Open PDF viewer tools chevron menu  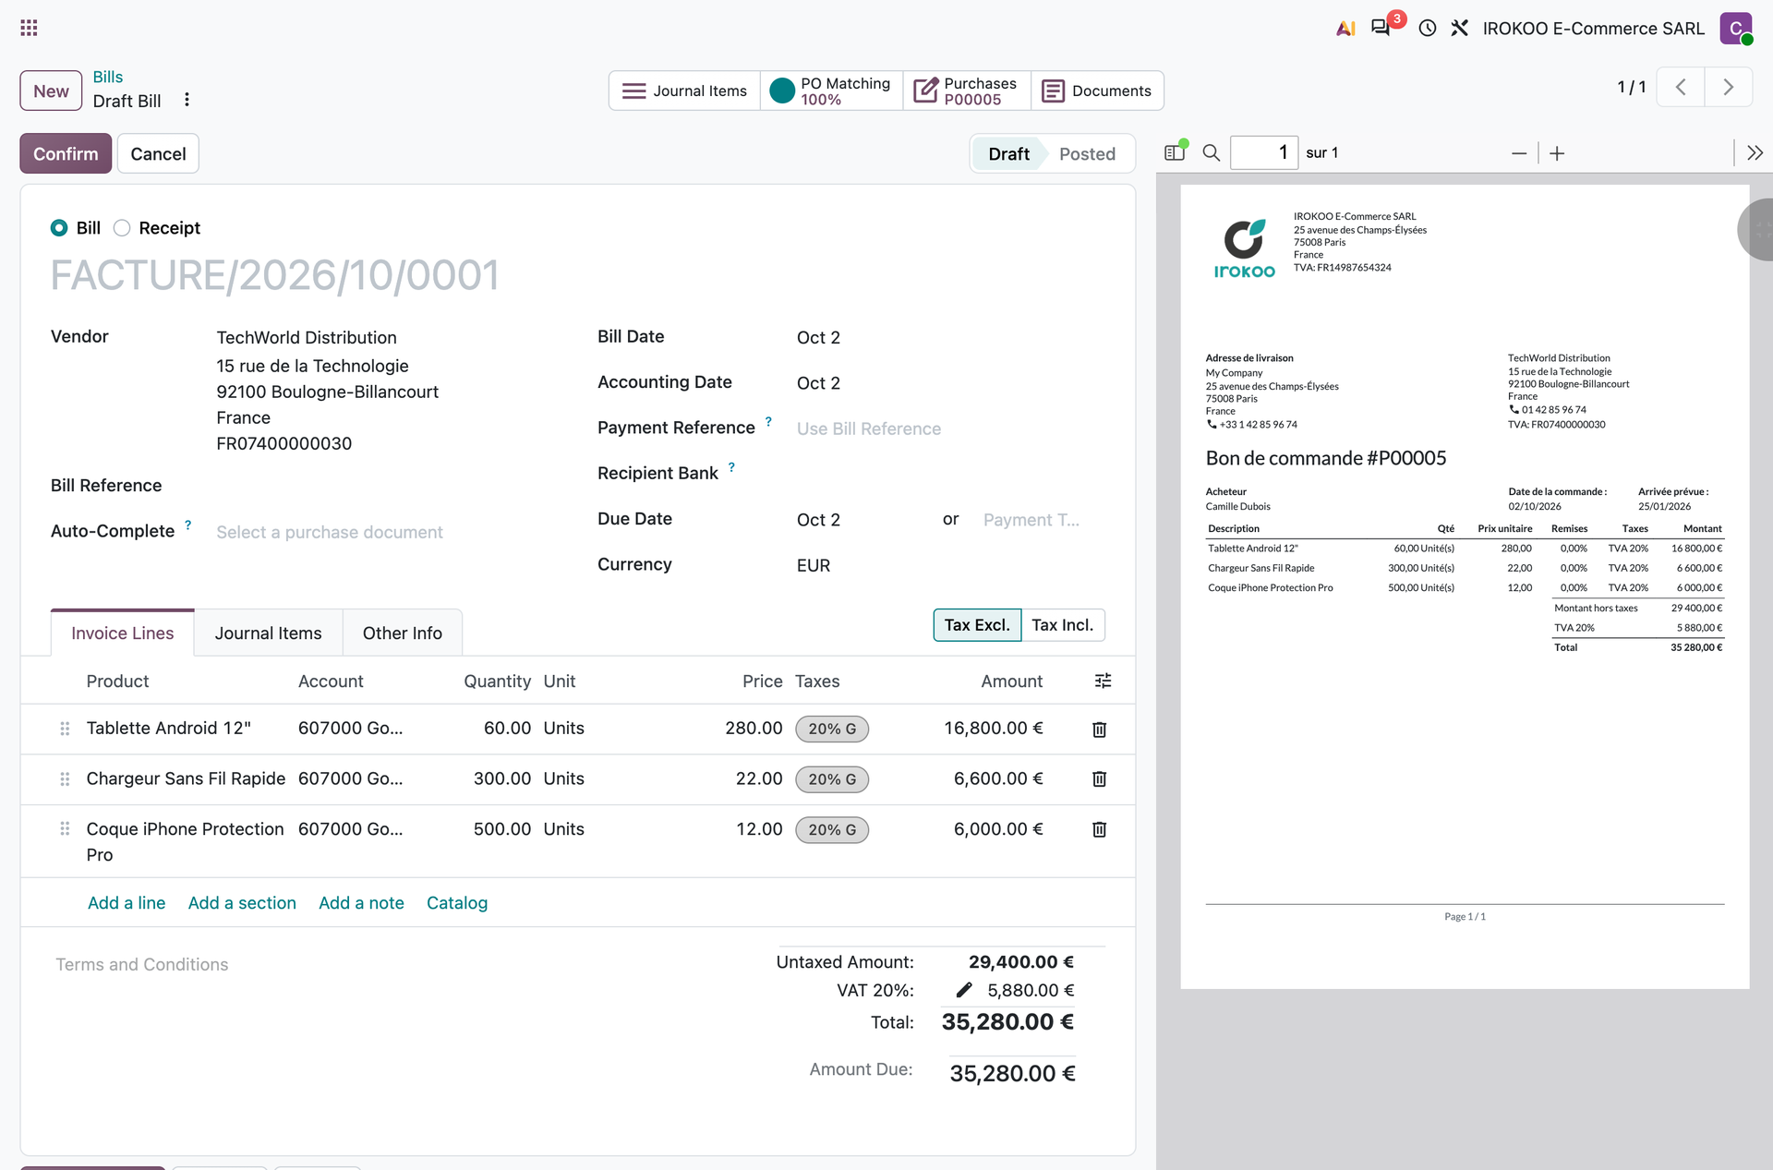[1755, 153]
